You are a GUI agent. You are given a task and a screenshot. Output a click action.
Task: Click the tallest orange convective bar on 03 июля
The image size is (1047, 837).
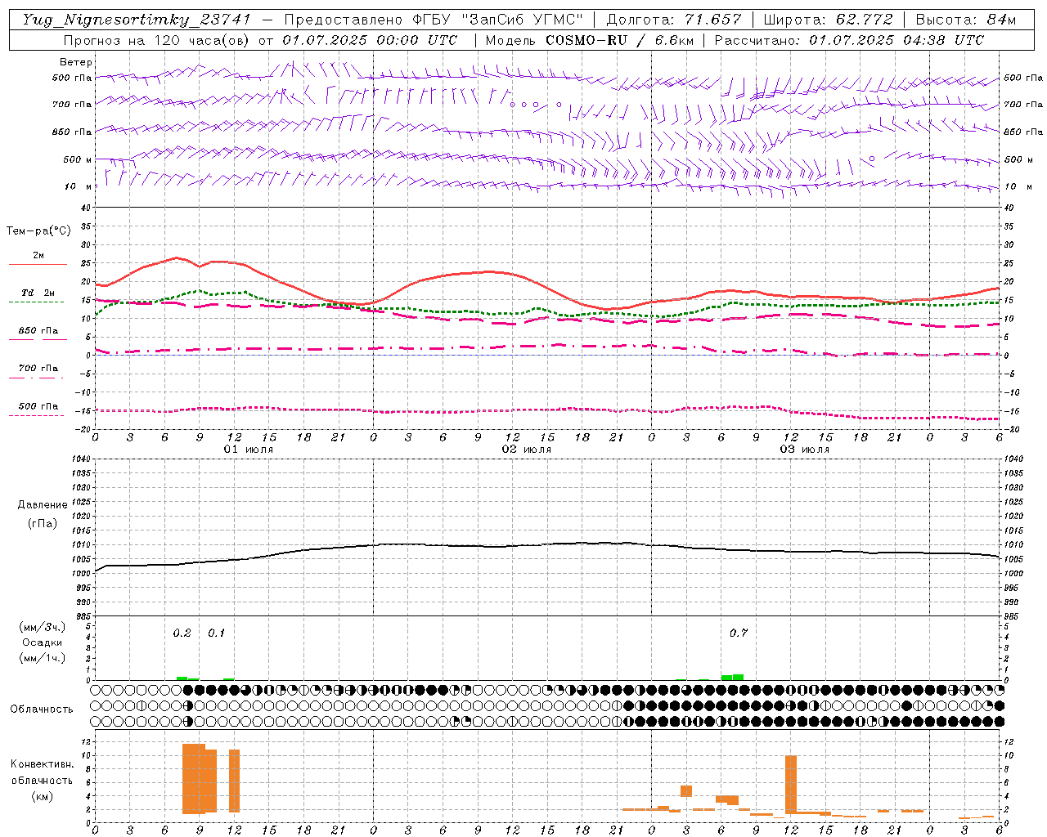pos(791,785)
